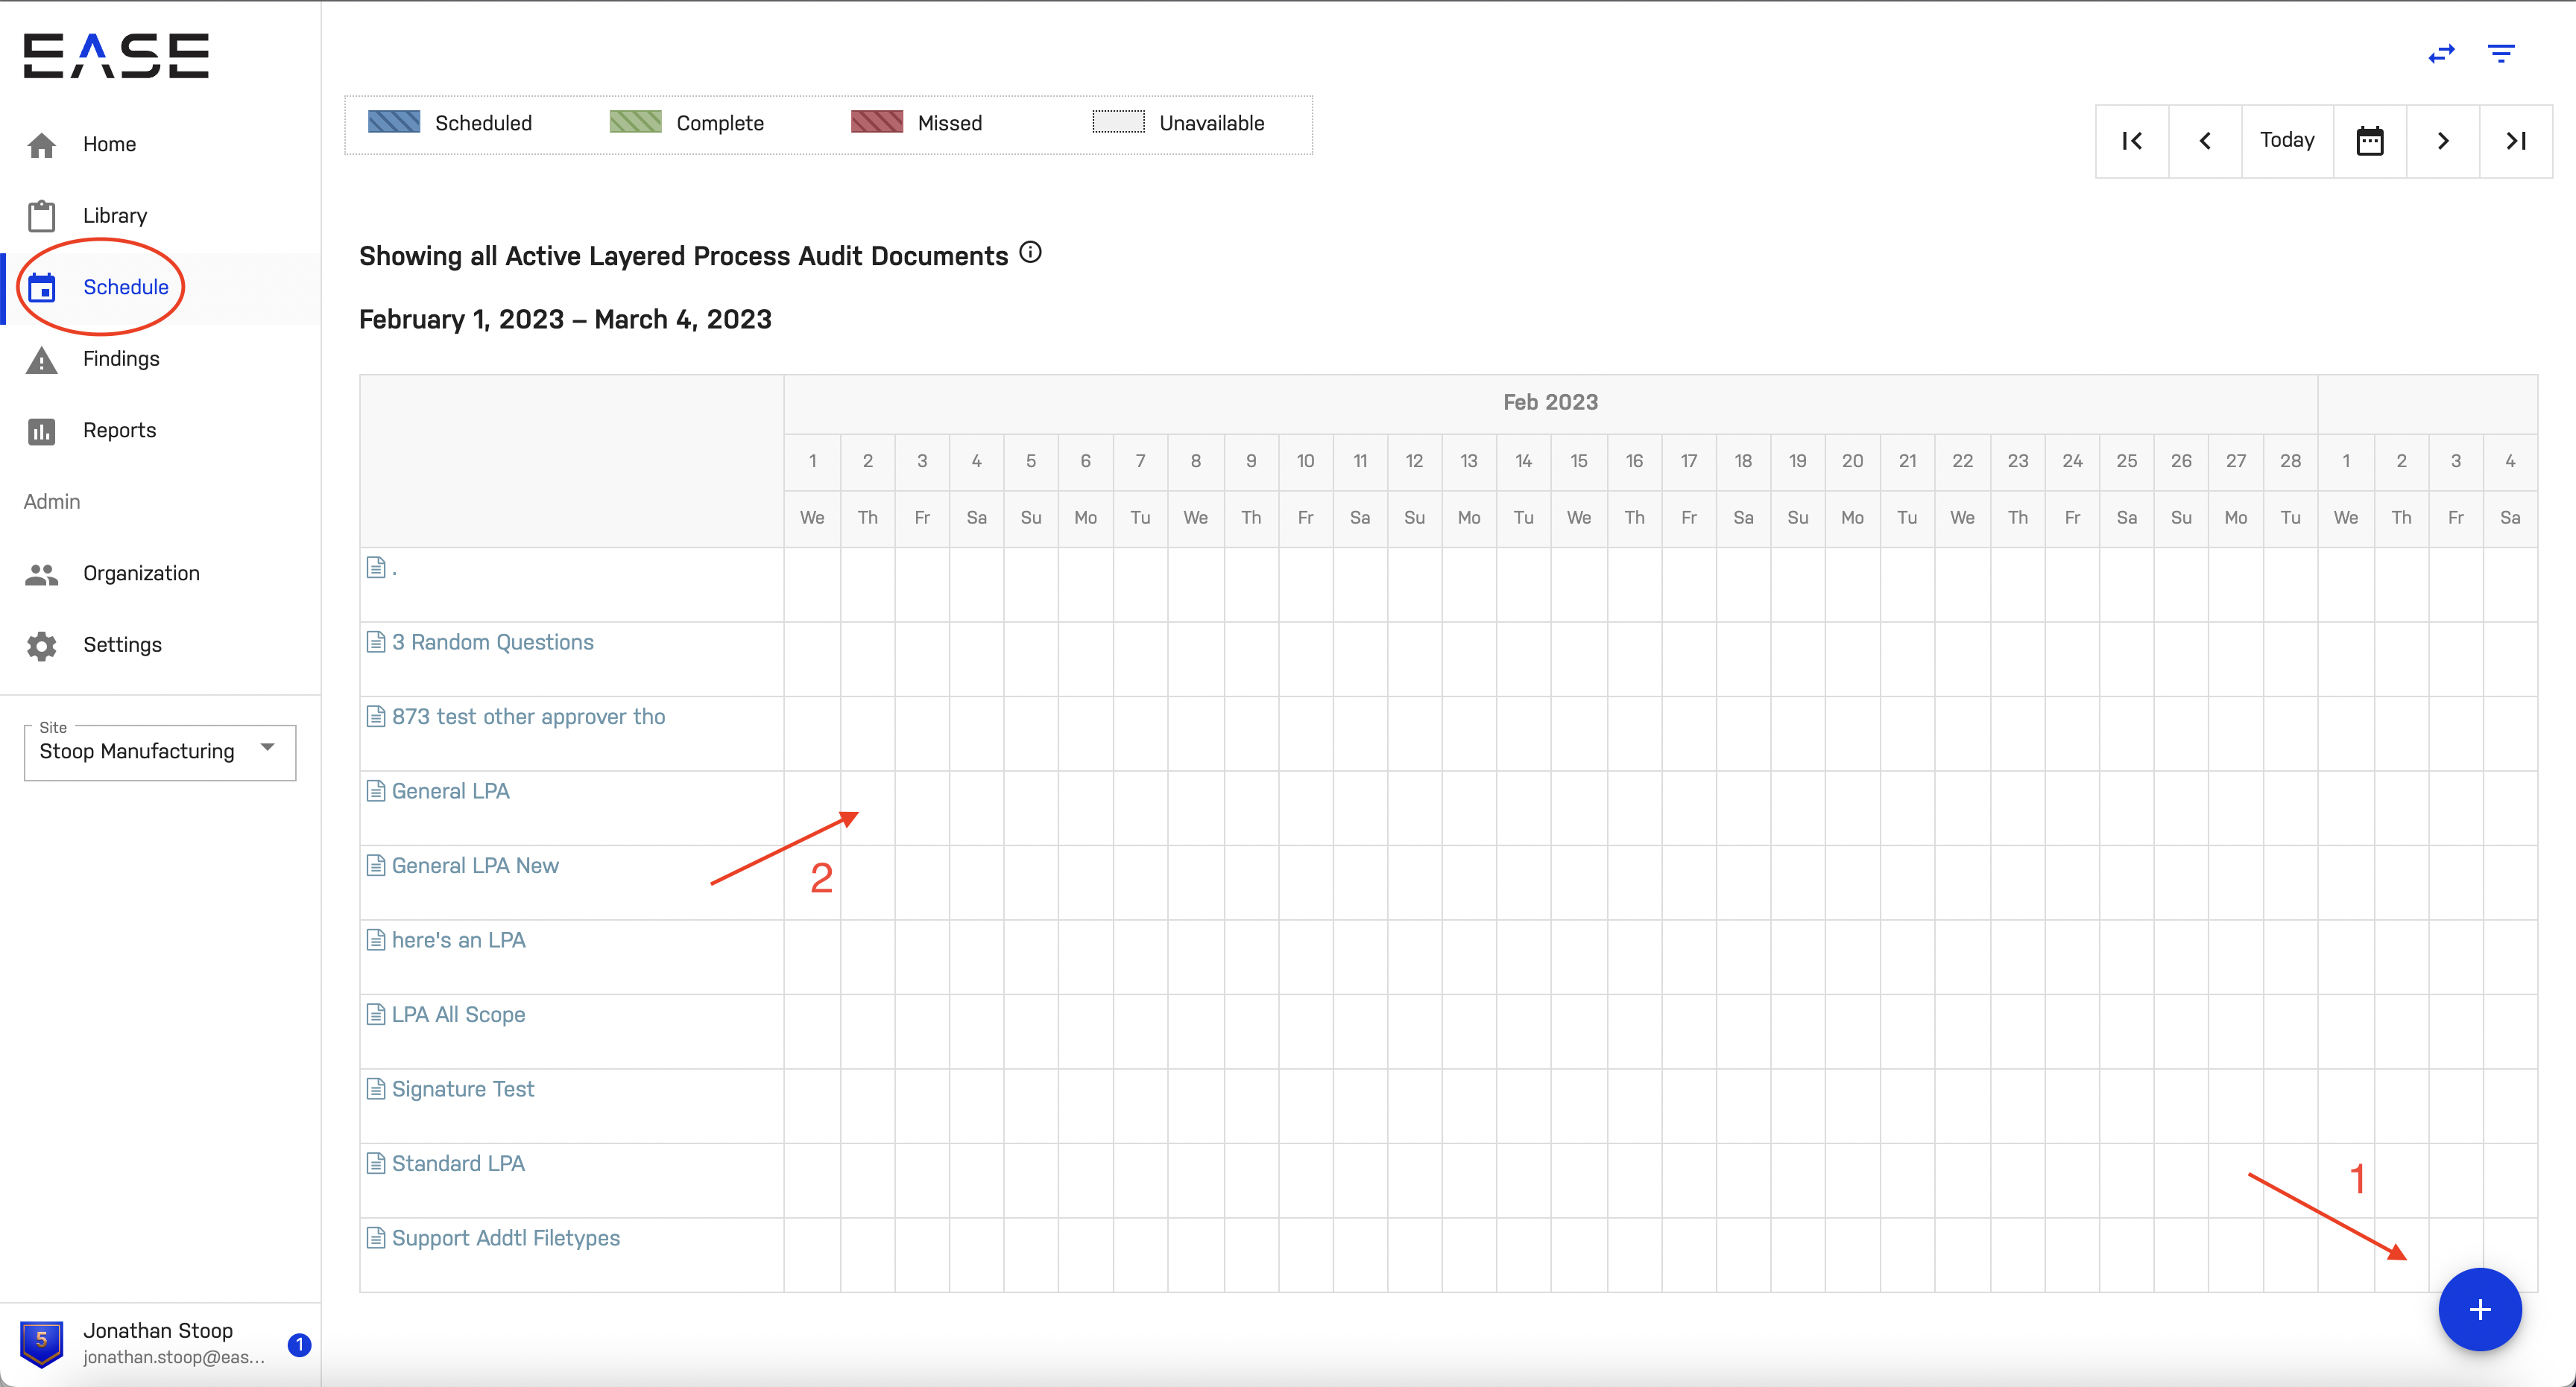Go to previous date range arrow
Viewport: 2576px width, 1387px height.
pyautogui.click(x=2204, y=141)
